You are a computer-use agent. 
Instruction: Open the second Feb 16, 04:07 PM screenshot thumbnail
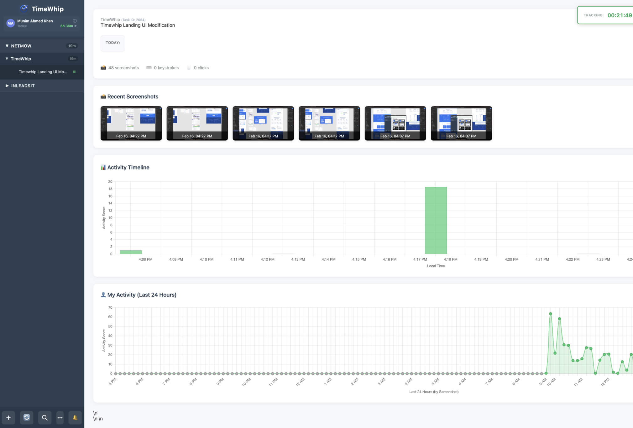tap(462, 123)
